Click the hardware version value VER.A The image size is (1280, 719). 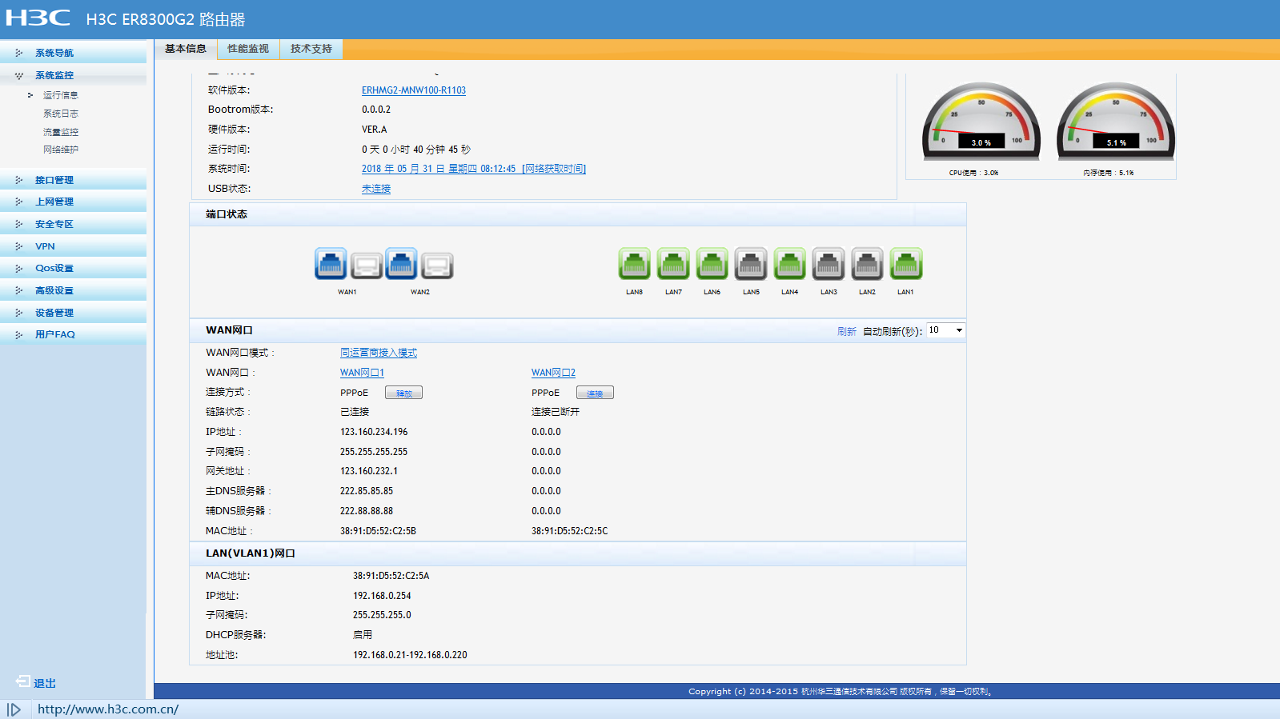coord(374,130)
